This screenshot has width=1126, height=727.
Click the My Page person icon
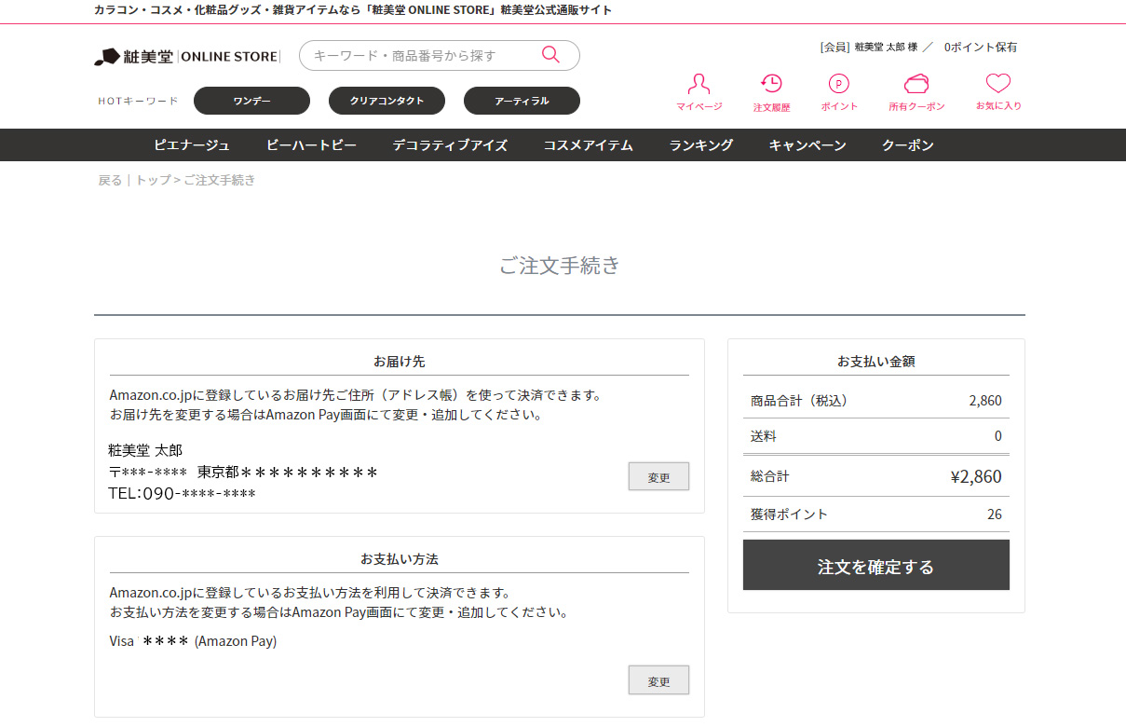(x=699, y=85)
